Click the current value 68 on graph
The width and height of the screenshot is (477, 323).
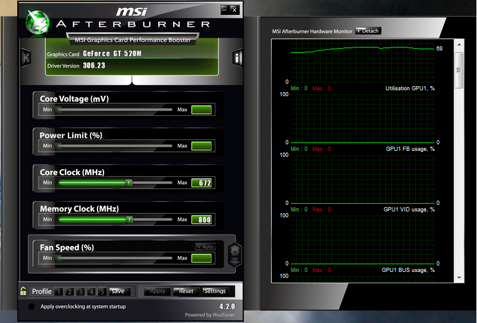pos(440,49)
